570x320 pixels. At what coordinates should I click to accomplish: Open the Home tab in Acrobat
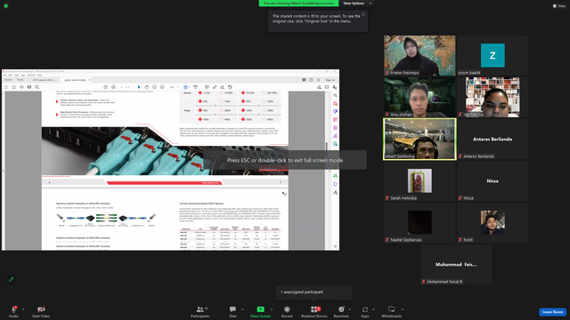(8, 80)
